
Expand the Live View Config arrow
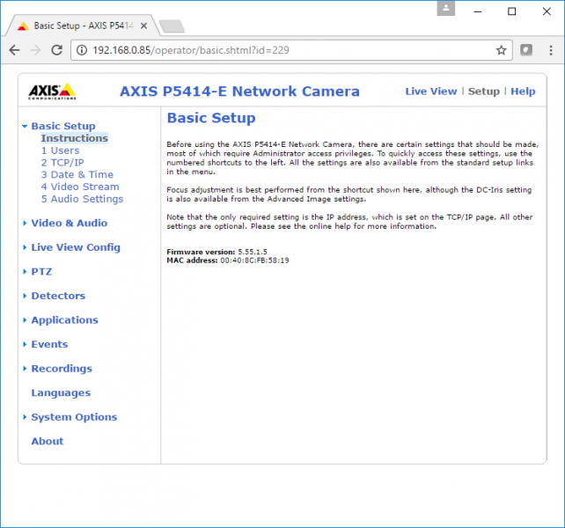[25, 247]
